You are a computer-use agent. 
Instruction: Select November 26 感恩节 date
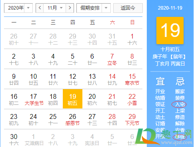tap(72, 119)
